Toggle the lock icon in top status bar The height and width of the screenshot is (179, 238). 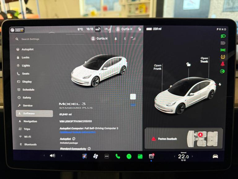click(139, 29)
